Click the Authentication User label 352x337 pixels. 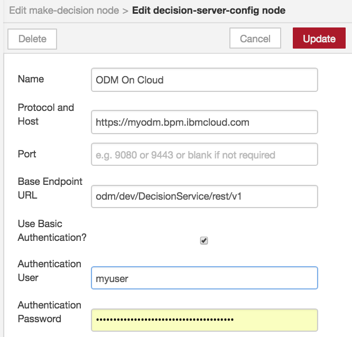click(49, 271)
